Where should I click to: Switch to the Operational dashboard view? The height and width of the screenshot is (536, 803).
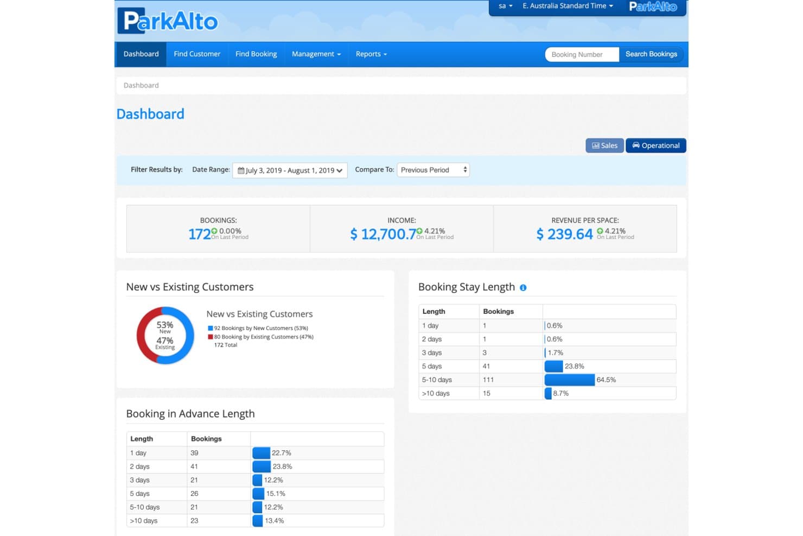tap(656, 146)
